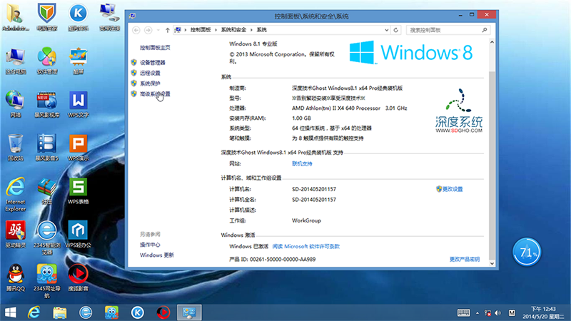
Task: Select 系统和安全 breadcrumb segment
Action: click(233, 30)
